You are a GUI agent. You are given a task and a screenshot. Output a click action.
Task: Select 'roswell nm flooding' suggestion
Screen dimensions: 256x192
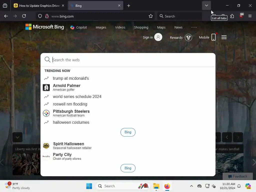point(128,104)
